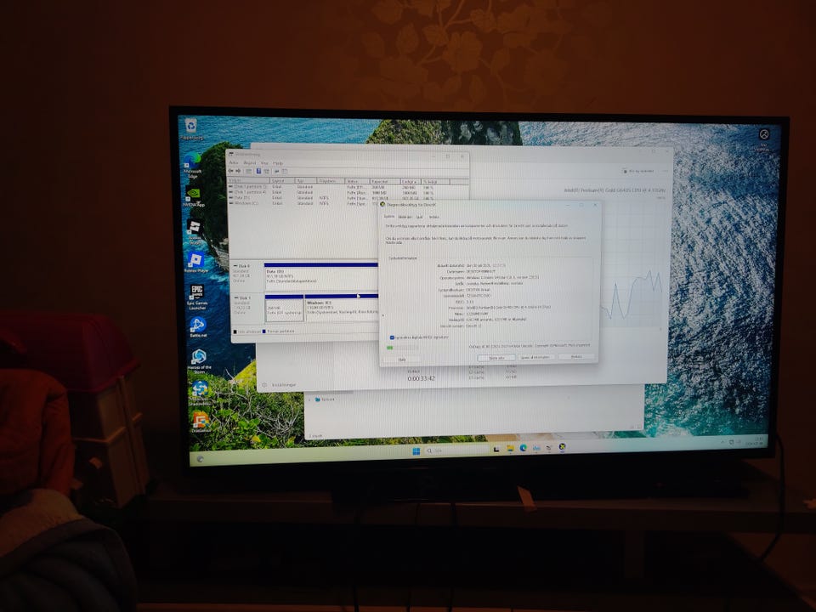Open the DirectX diagnostic icon on the taskbar
This screenshot has width=816, height=612.
point(562,446)
